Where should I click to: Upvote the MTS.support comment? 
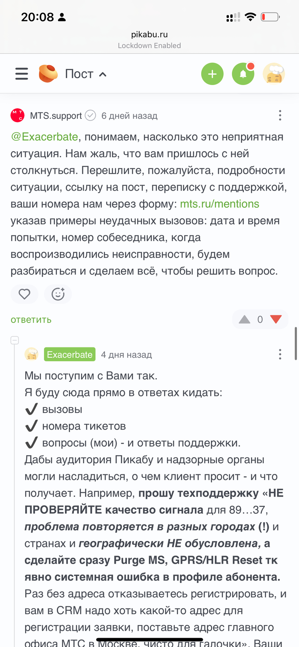tap(244, 320)
